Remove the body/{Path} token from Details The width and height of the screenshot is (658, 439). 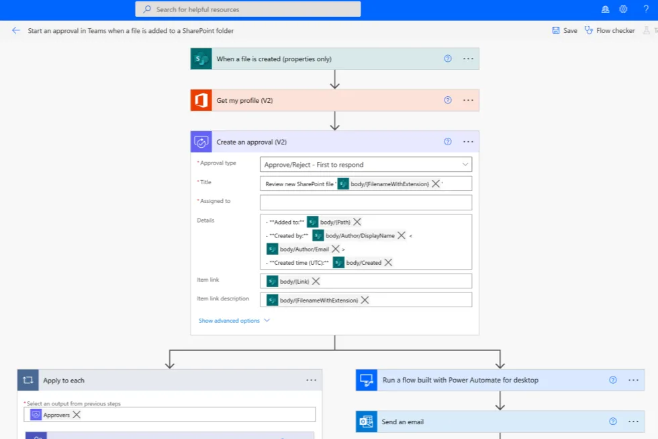click(357, 222)
